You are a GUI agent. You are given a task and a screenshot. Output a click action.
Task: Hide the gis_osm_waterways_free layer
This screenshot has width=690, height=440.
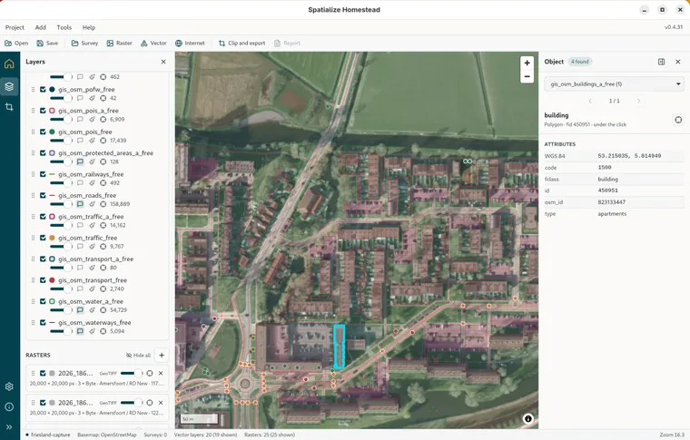(43, 322)
